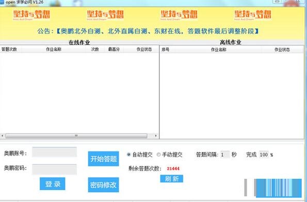
Task: Focus the 奥鹏账号 input field
Action: click(54, 152)
